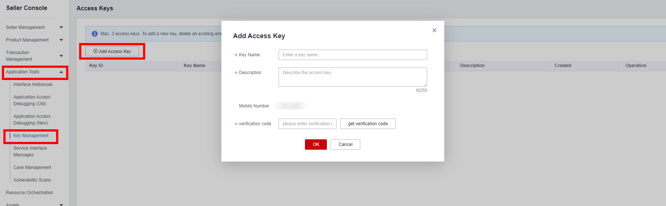Click the blue info icon in the notice banner
The height and width of the screenshot is (206, 666).
click(x=95, y=34)
